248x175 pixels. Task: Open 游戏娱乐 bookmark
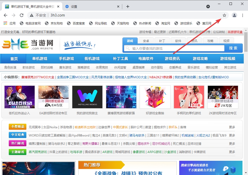[183, 23]
